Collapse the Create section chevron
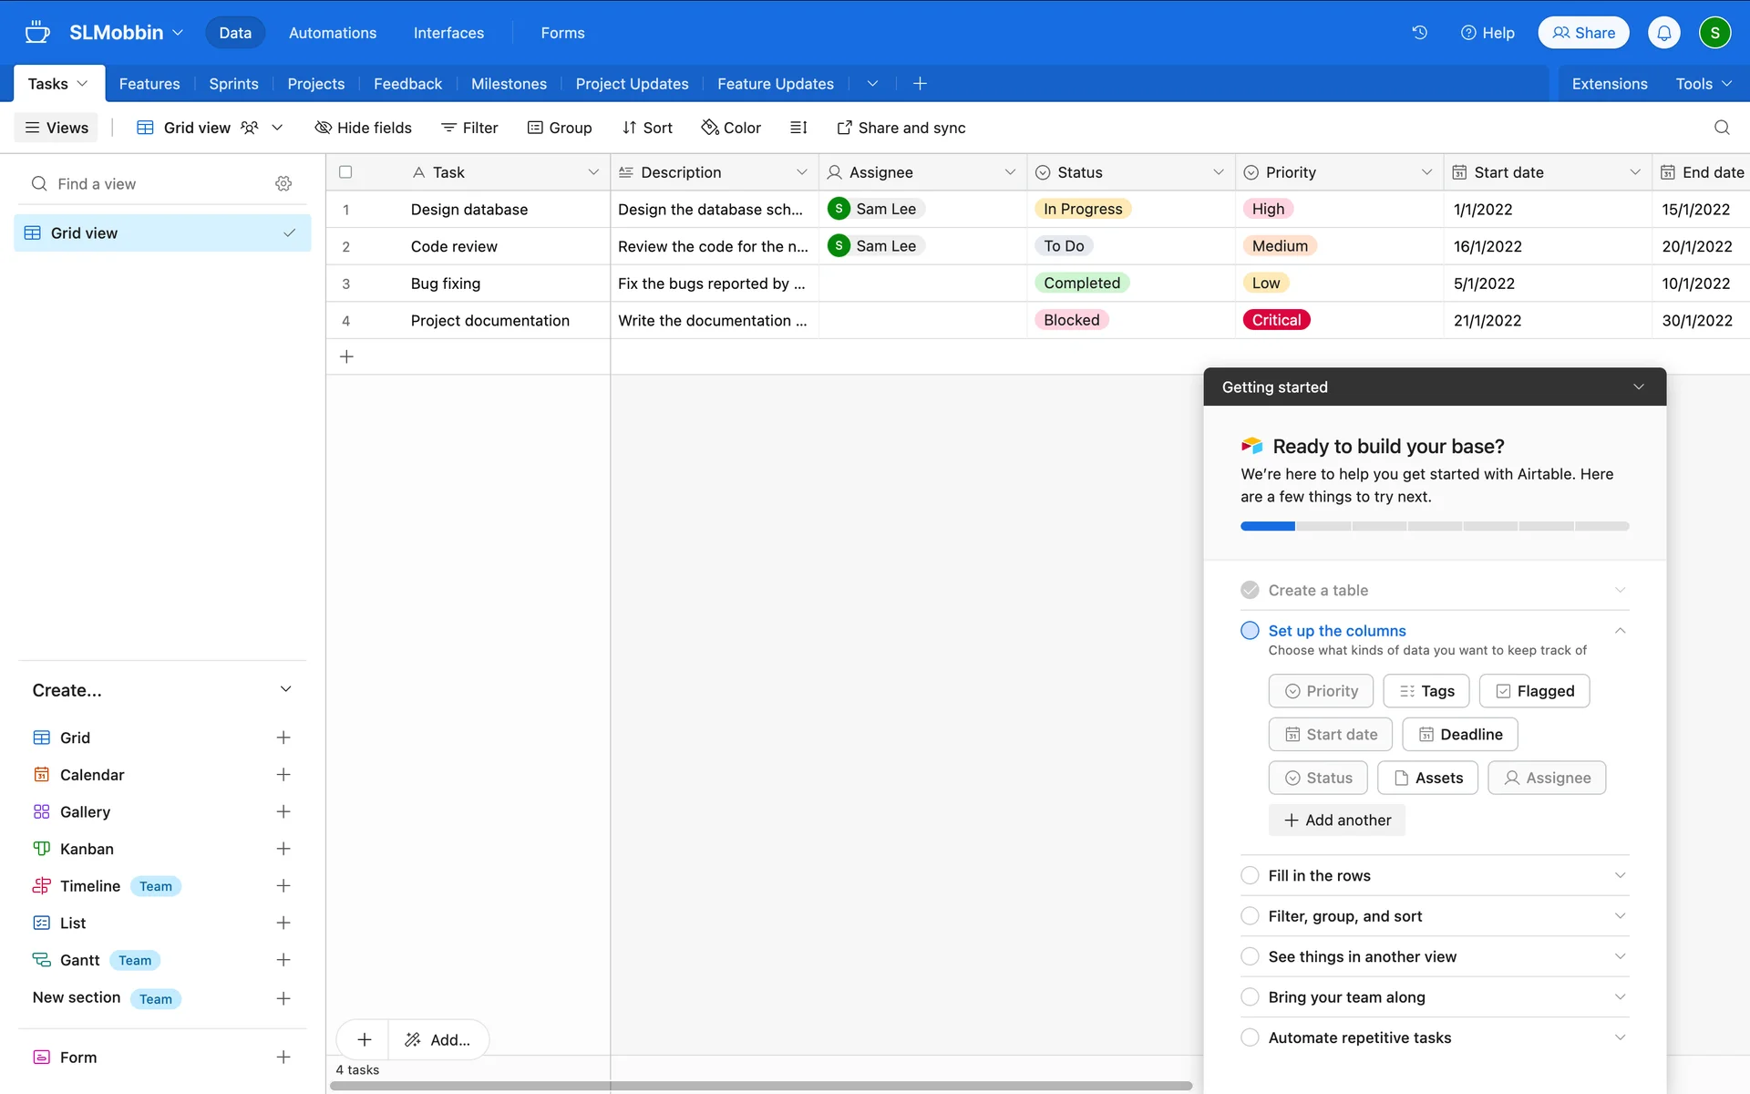1750x1094 pixels. [285, 690]
